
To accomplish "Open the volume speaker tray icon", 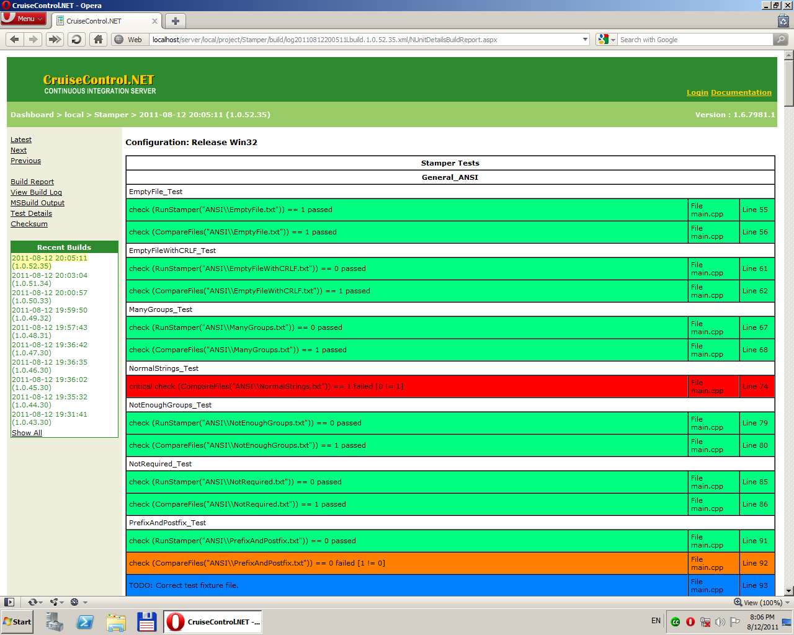I will coord(720,621).
